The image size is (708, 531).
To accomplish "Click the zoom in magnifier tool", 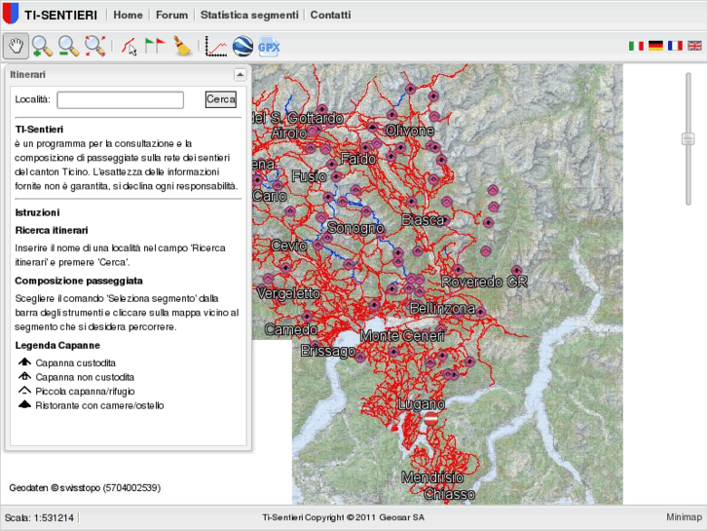I will (42, 46).
